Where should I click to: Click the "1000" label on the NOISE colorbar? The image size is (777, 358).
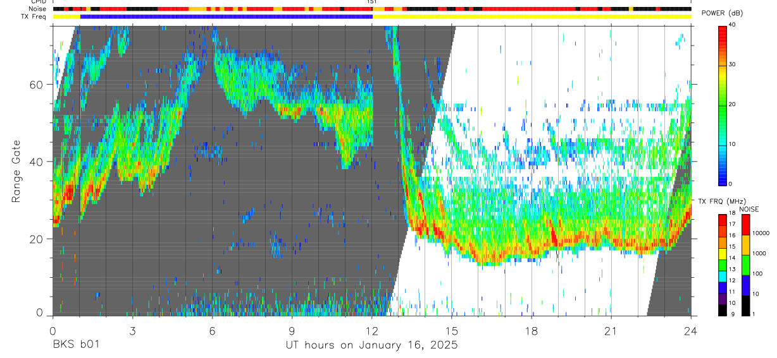click(x=759, y=253)
